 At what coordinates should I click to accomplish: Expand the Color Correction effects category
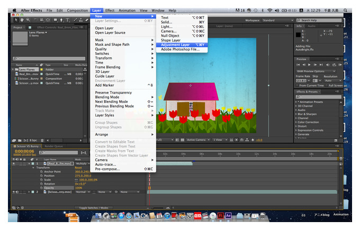308,122
